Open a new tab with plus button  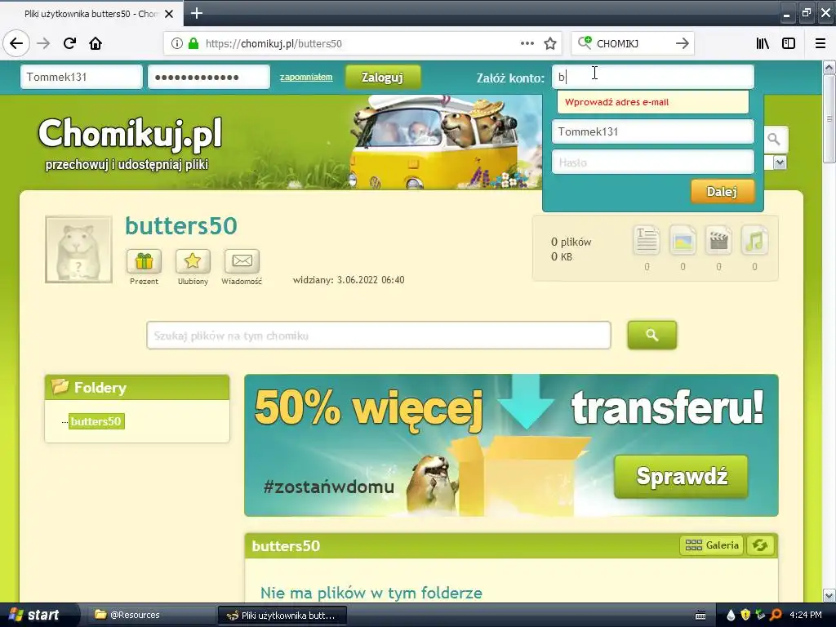(197, 13)
